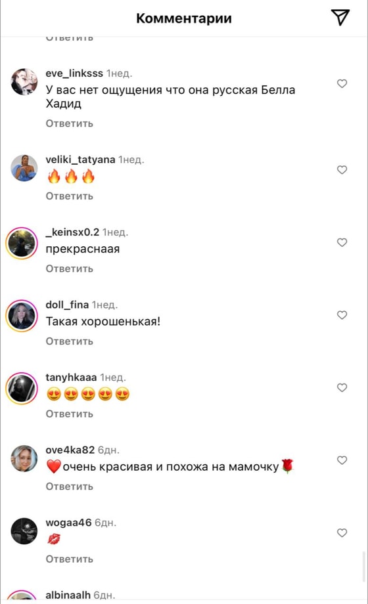Like veliki_tatyana's fire emoji comment
Screen dimensions: 368x604
tap(342, 170)
